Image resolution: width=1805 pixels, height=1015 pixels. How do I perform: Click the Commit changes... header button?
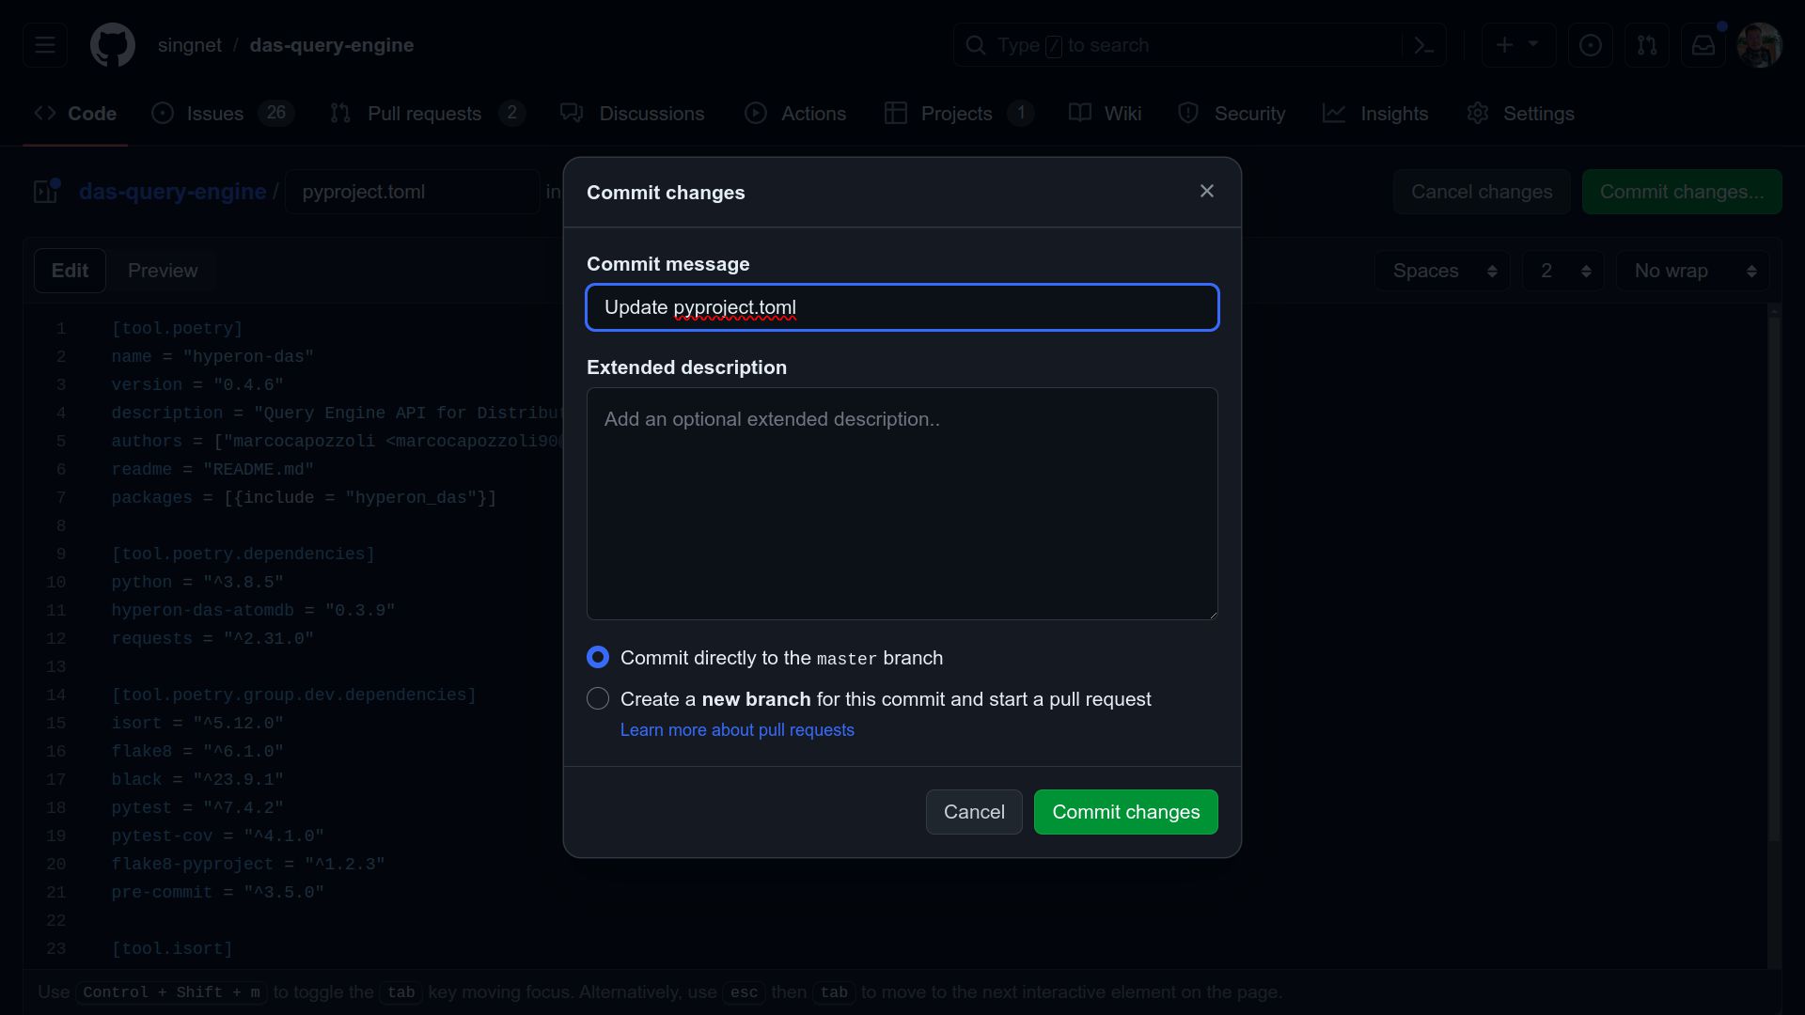pyautogui.click(x=1682, y=192)
